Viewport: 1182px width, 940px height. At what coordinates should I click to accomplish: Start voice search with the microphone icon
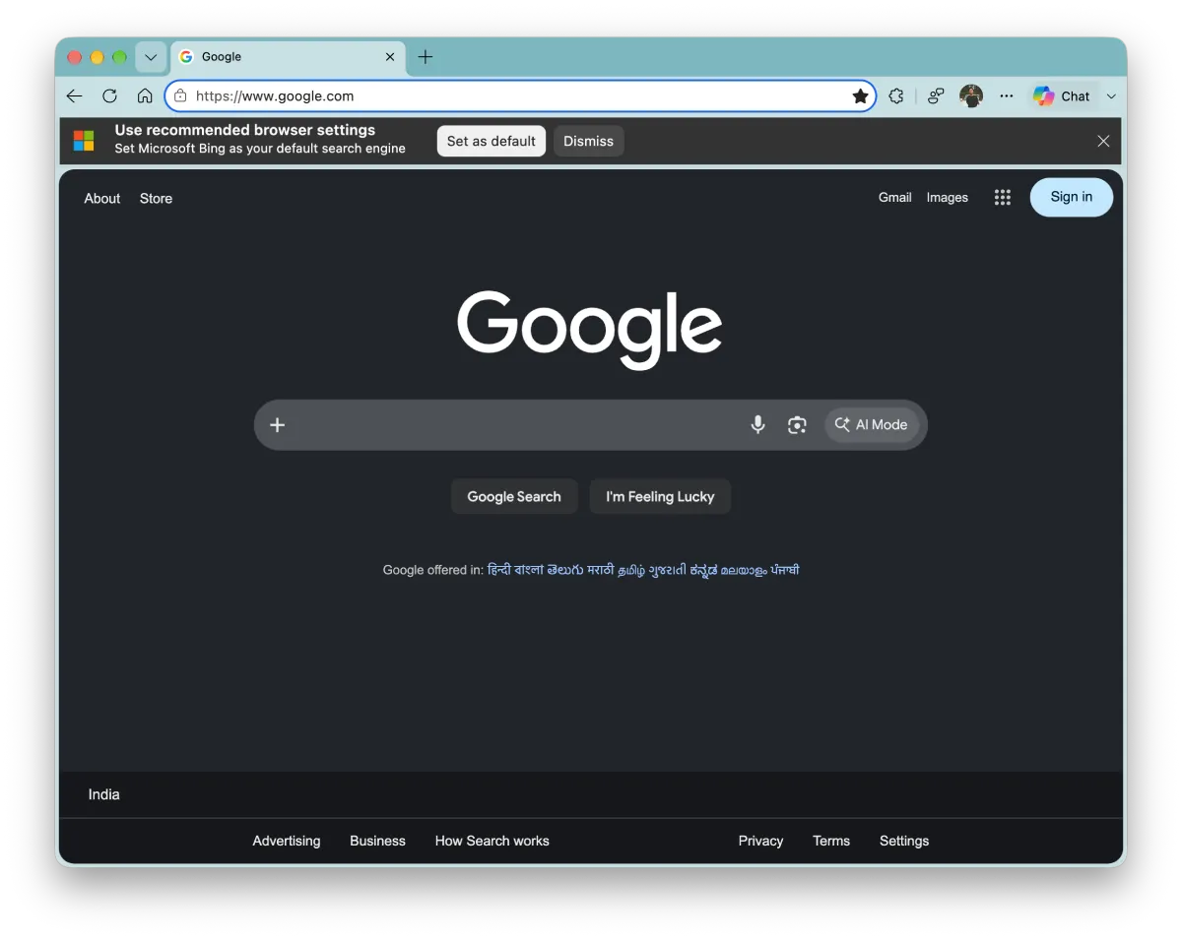pos(757,424)
